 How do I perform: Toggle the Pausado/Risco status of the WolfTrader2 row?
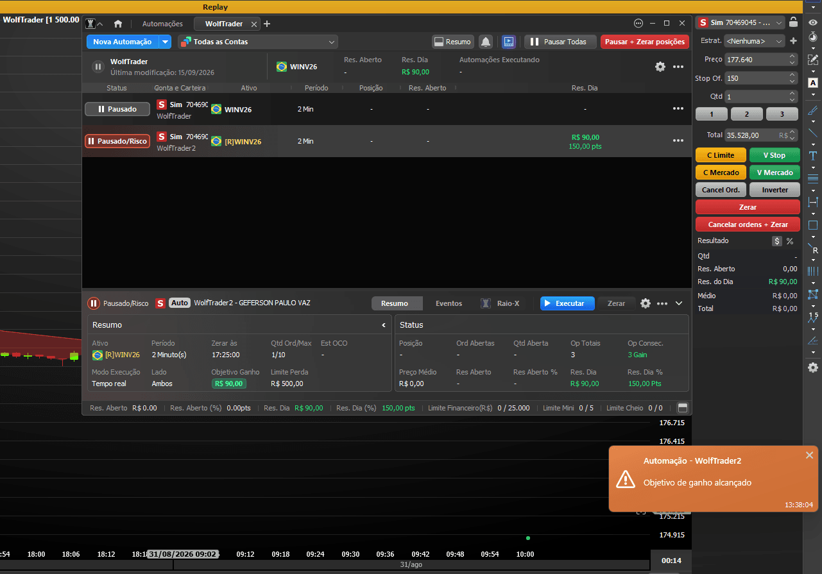[x=117, y=141]
